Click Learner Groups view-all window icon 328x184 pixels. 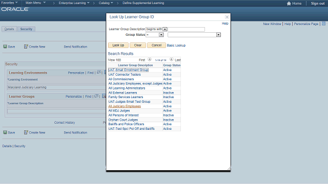click(x=96, y=96)
